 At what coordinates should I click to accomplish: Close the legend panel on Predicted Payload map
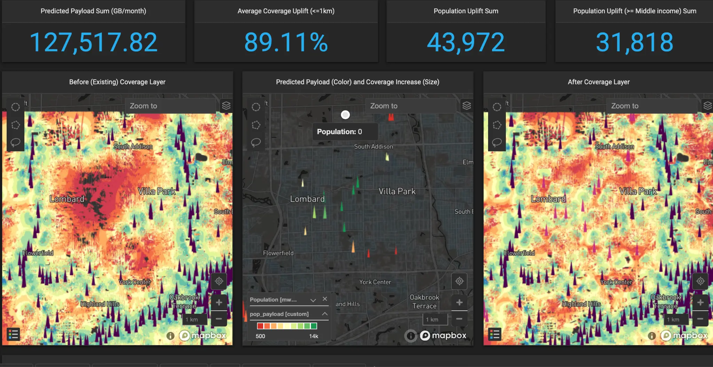point(325,299)
